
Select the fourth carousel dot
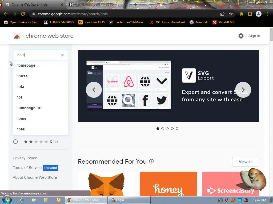(x=172, y=129)
